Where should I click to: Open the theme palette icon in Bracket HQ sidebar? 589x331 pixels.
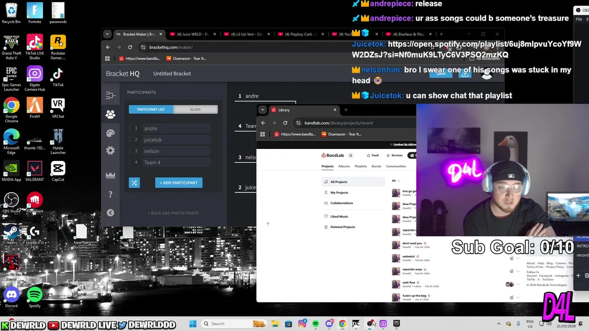(x=110, y=133)
